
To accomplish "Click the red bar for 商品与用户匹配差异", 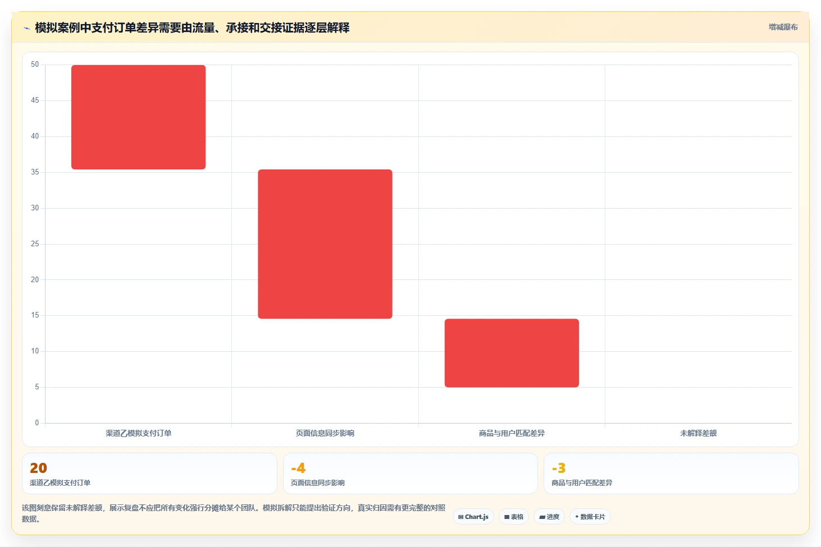I will coord(512,353).
